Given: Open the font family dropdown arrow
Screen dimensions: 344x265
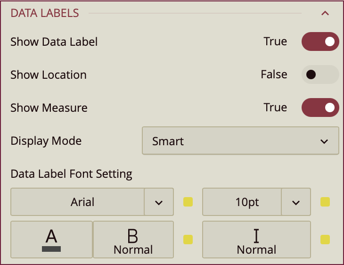Looking at the screenshot, I should click(159, 202).
